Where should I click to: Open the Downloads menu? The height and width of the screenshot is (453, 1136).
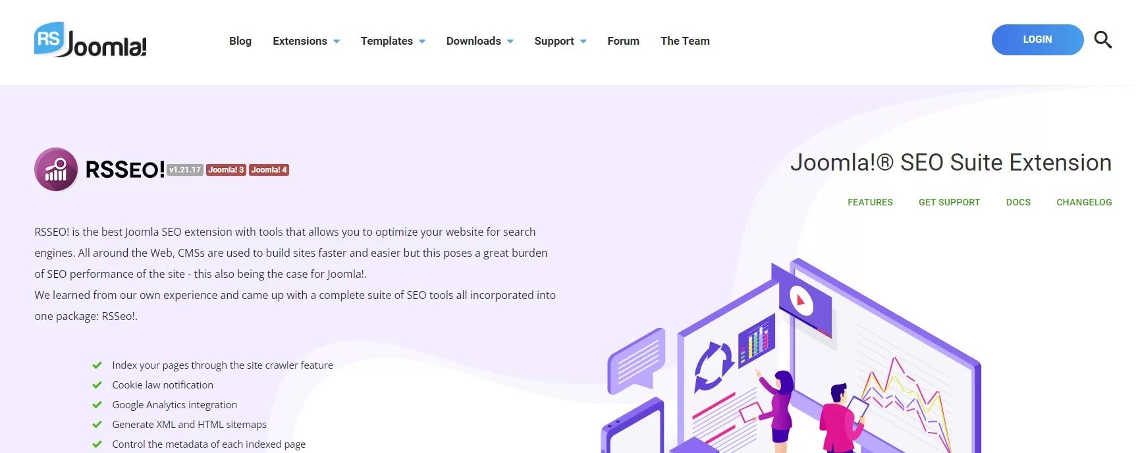(473, 41)
